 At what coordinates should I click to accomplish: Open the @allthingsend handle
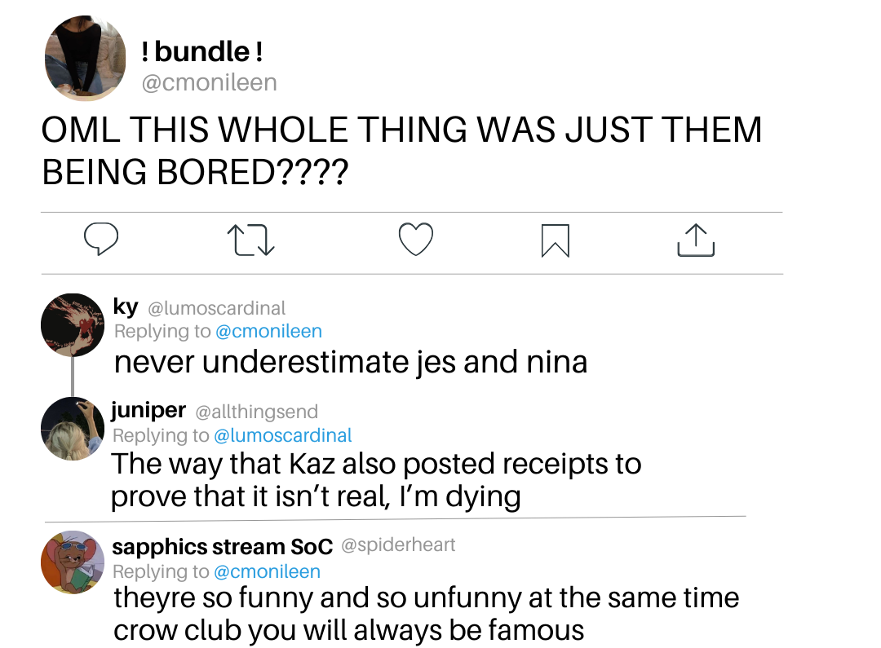pyautogui.click(x=256, y=412)
